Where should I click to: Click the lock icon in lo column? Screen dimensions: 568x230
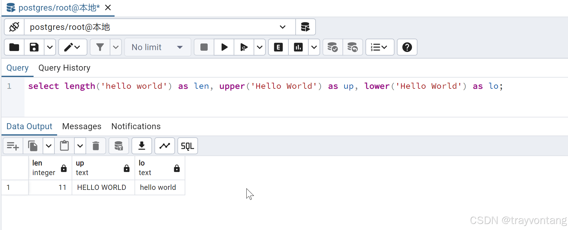[x=177, y=168]
